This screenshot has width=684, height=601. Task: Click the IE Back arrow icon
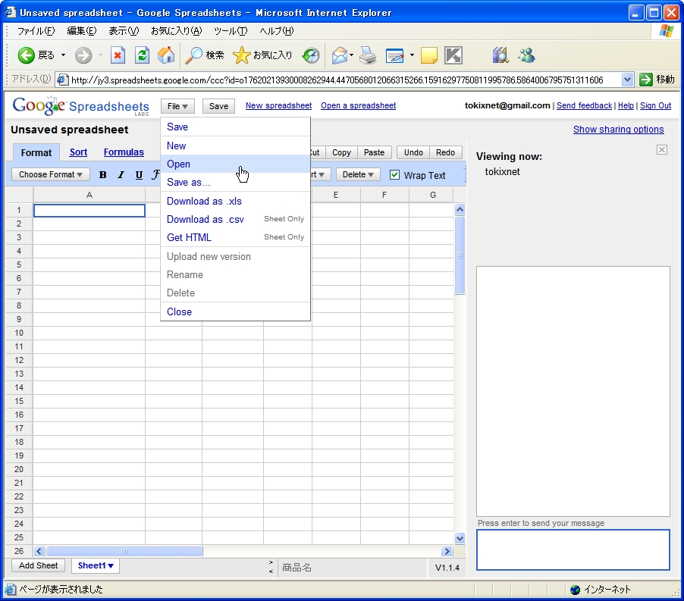[x=27, y=55]
